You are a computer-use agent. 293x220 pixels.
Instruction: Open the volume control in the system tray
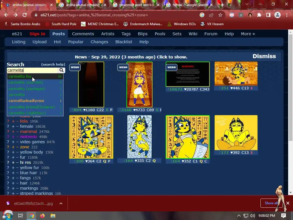[x=252, y=216]
